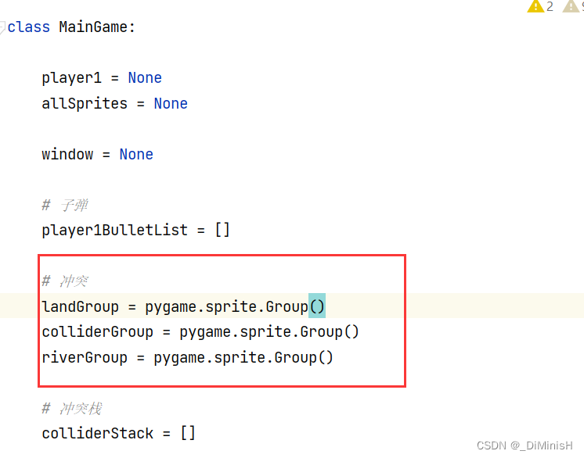Click the class name MainGame
The image size is (584, 458).
93,27
